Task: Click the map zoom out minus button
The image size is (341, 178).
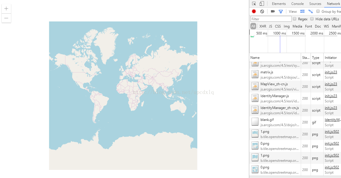Action: click(x=6, y=18)
